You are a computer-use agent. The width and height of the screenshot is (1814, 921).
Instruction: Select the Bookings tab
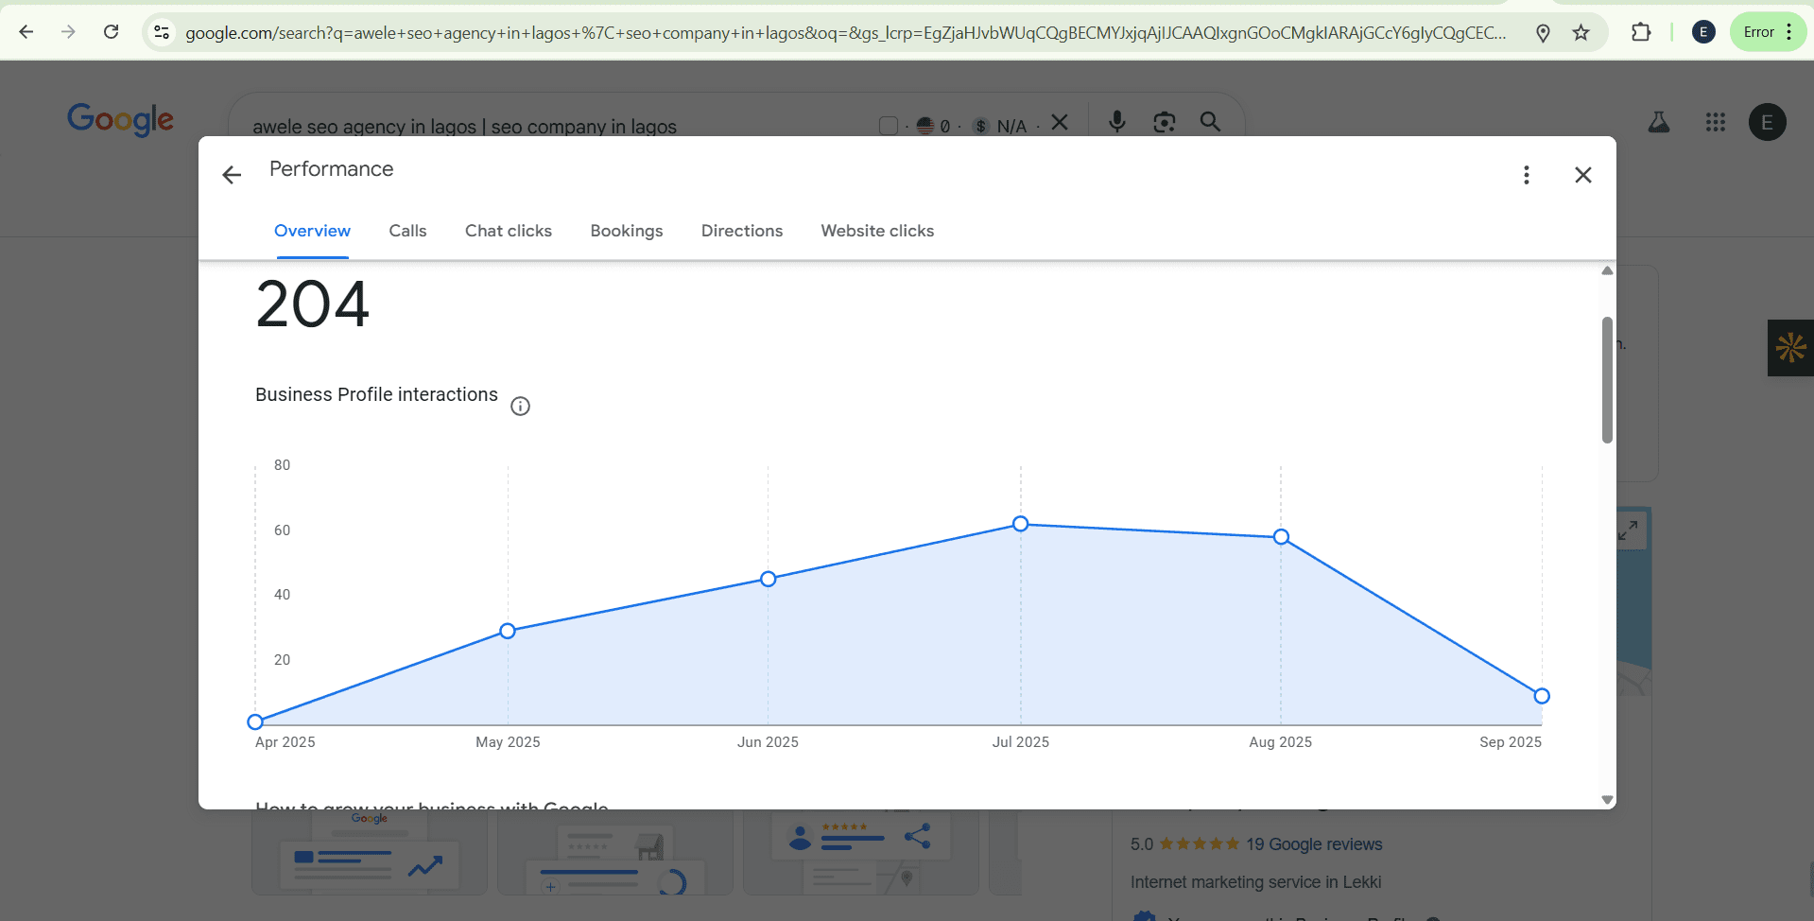(626, 231)
